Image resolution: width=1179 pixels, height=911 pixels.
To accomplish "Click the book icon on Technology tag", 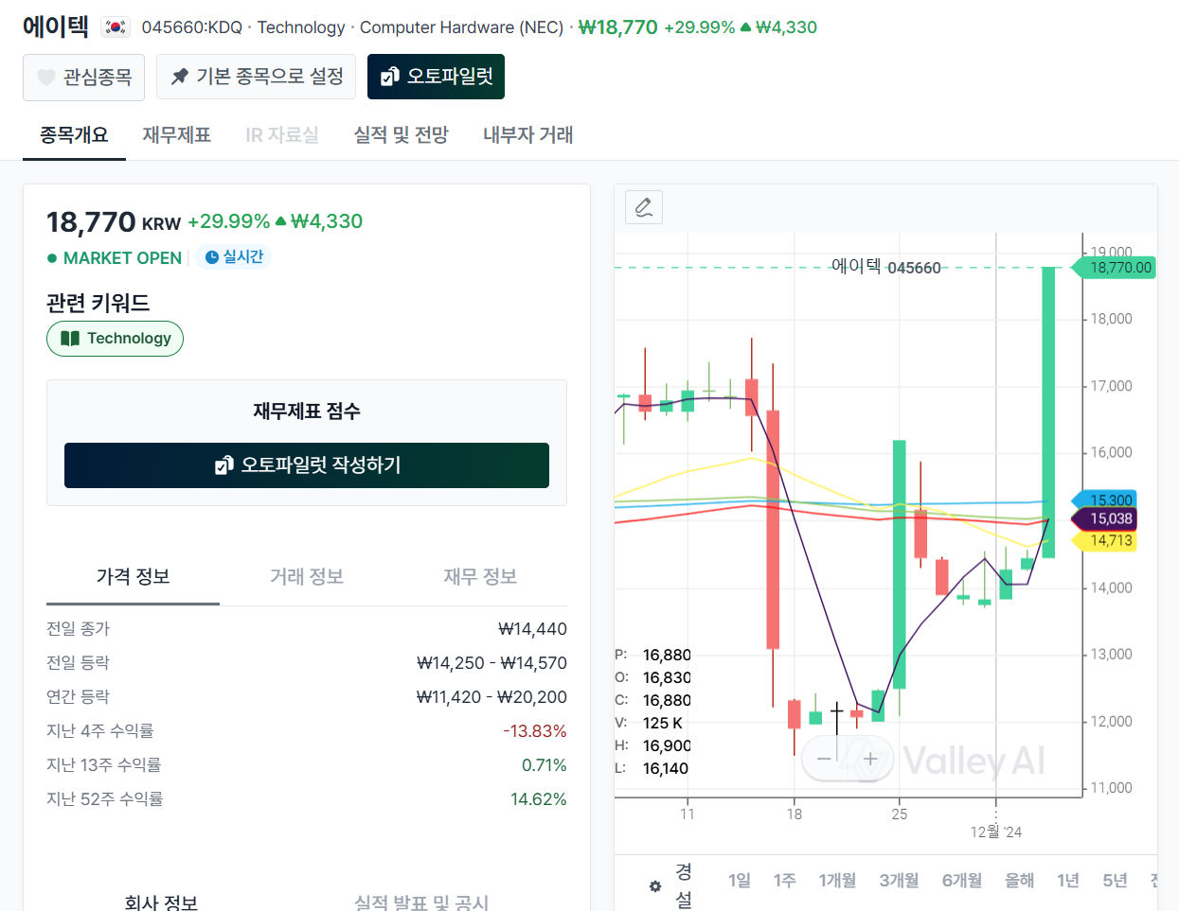I will click(70, 339).
